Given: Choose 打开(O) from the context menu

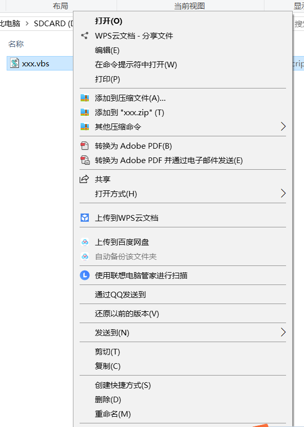Looking at the screenshot, I should [x=108, y=21].
